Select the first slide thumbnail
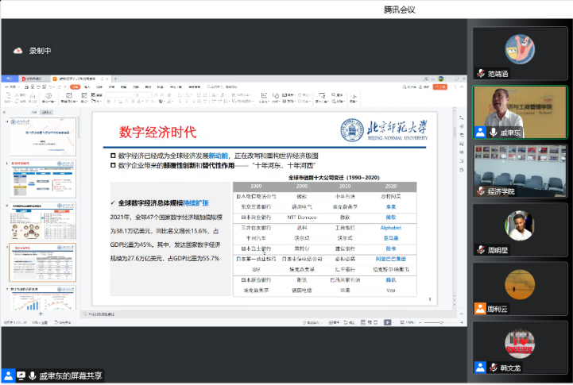This screenshot has height=385, width=573. point(43,137)
